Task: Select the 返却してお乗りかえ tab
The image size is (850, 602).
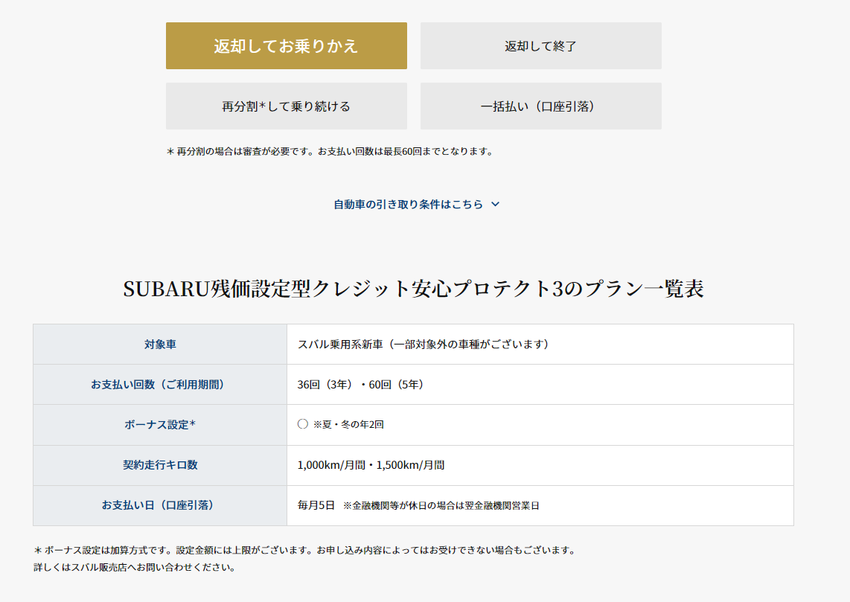Action: click(286, 46)
